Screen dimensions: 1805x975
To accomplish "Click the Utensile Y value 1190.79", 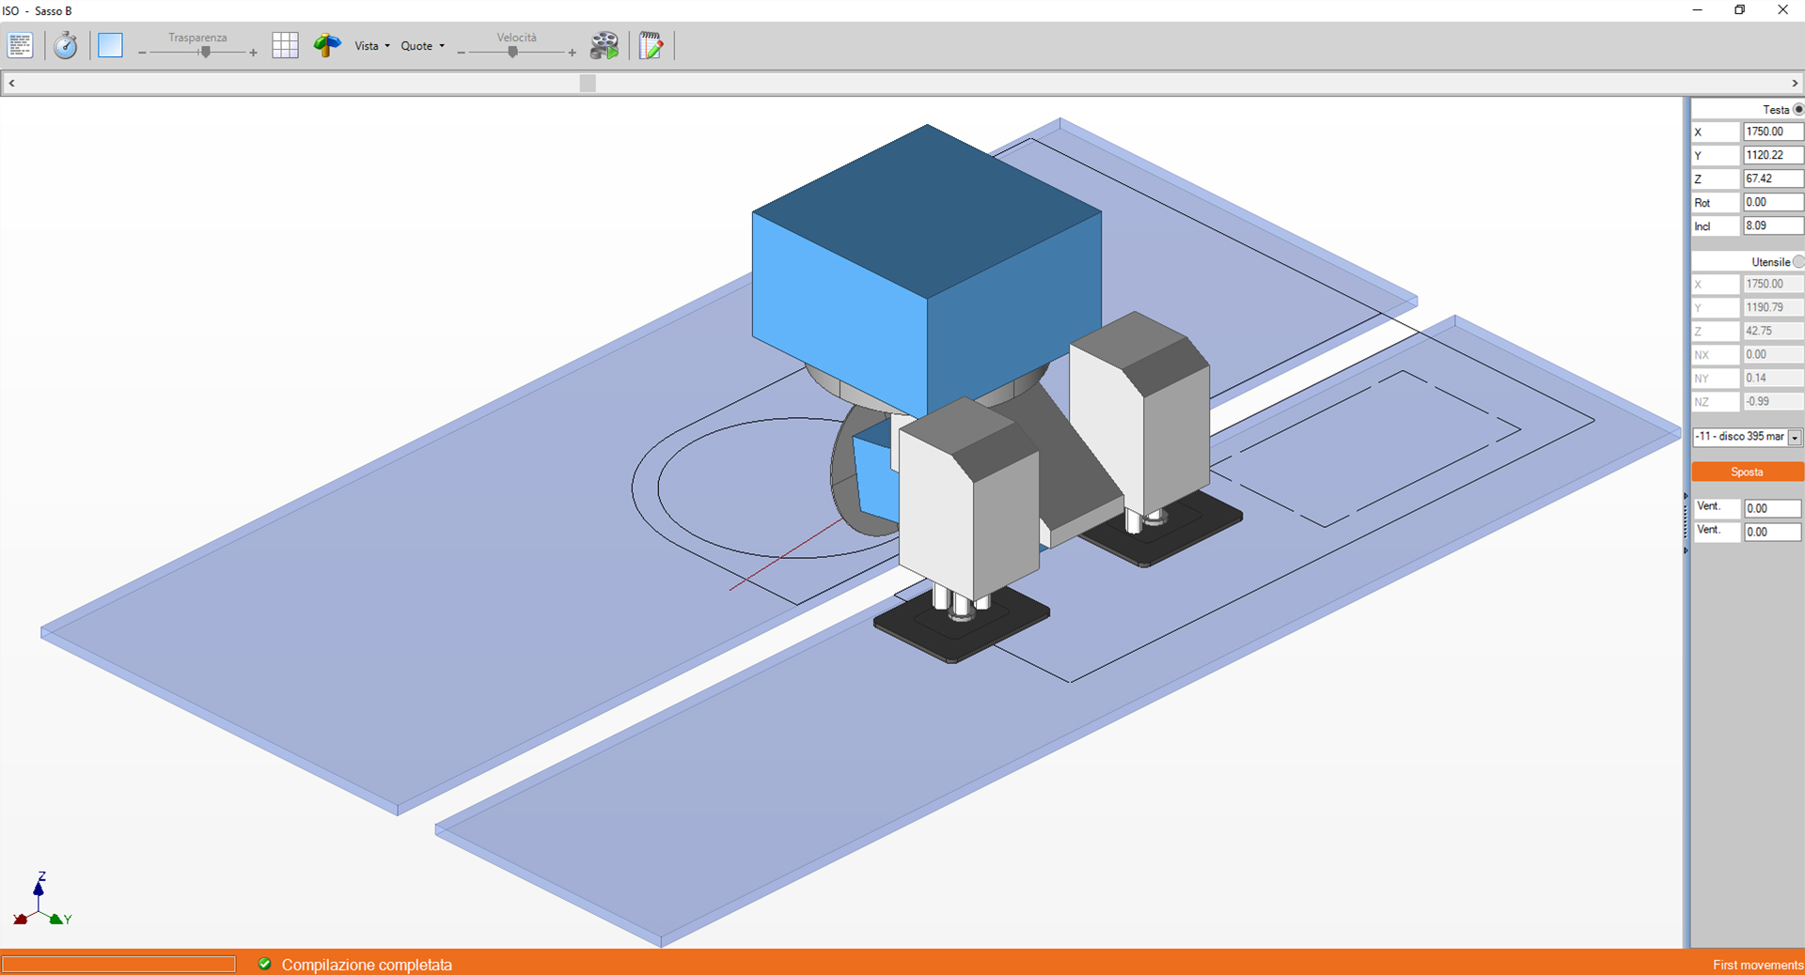I will pos(1773,307).
